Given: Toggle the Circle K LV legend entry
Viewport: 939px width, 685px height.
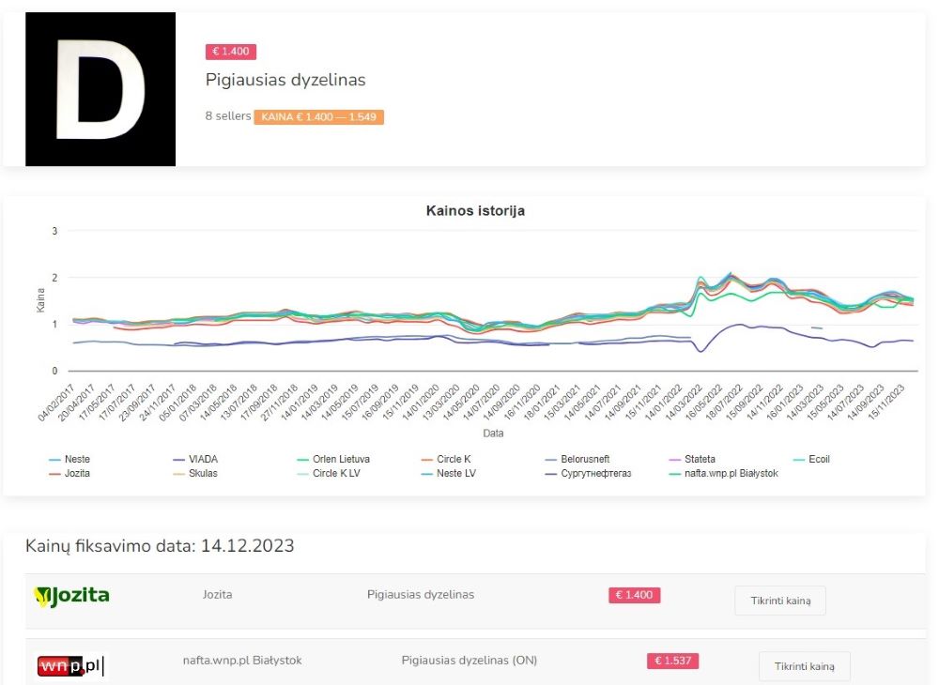Looking at the screenshot, I should click(329, 473).
